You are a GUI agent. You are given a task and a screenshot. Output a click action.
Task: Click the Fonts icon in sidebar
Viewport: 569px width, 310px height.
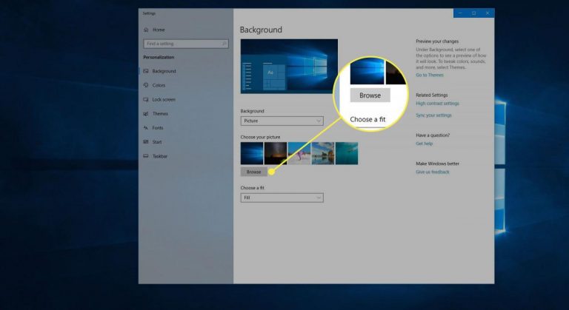point(146,128)
